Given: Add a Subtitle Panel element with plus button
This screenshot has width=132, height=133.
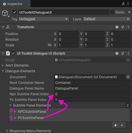Looking at the screenshot, I should pyautogui.click(x=116, y=125).
